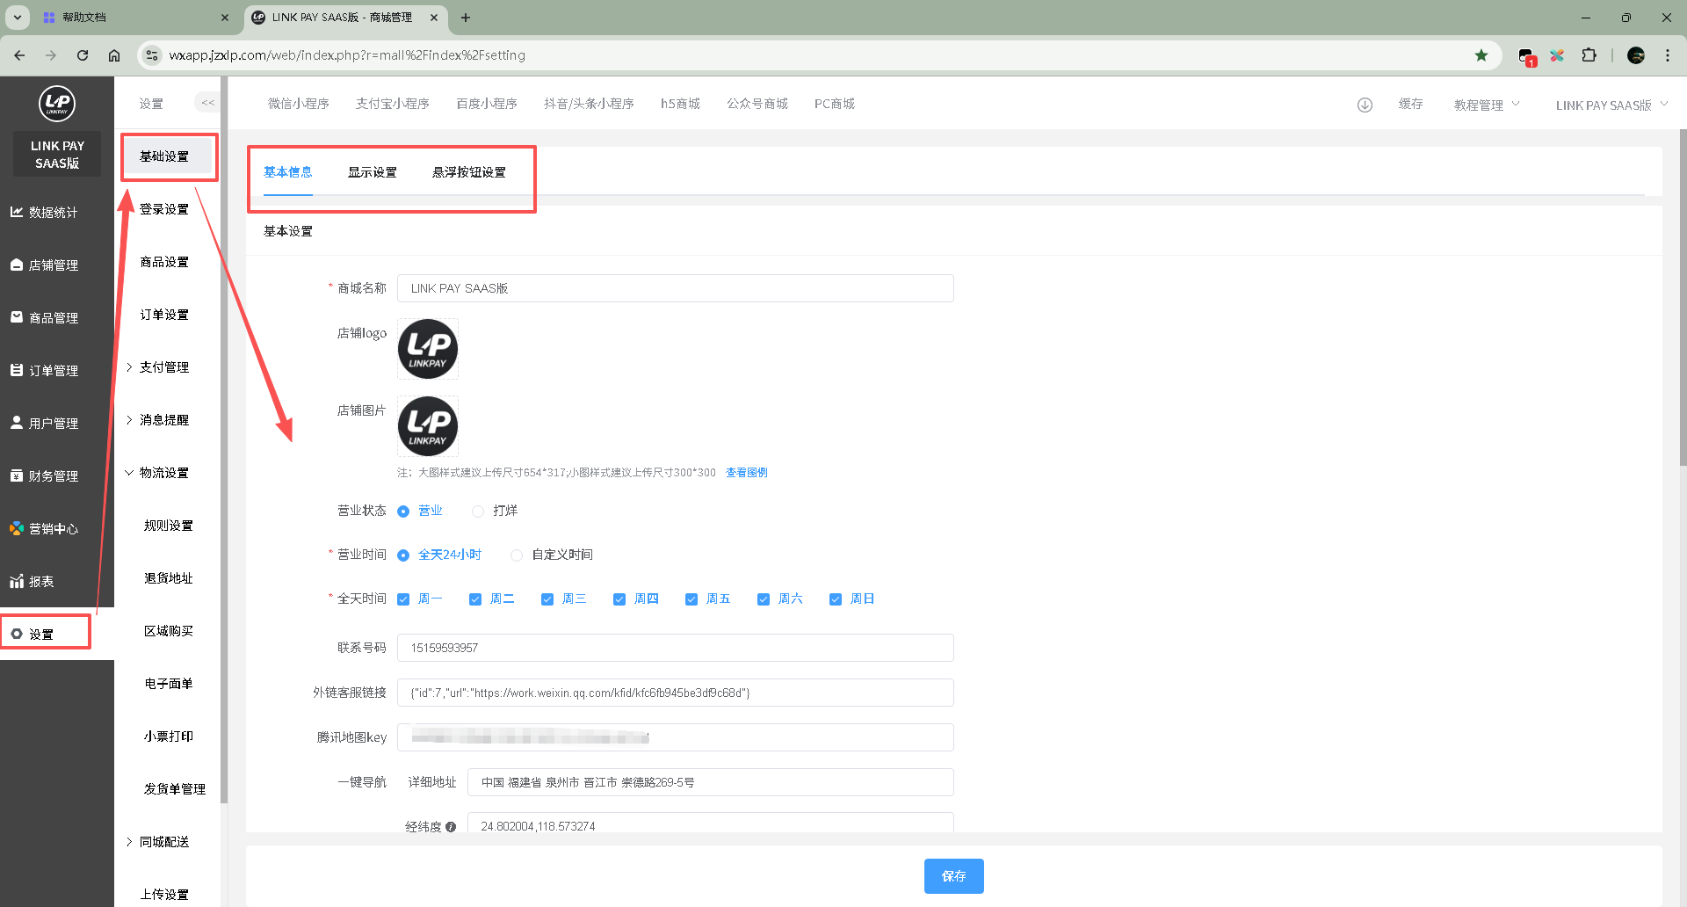Click the 商城名称 input field

point(675,288)
